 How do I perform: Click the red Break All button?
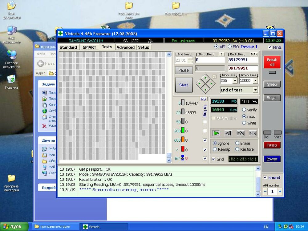272,62
